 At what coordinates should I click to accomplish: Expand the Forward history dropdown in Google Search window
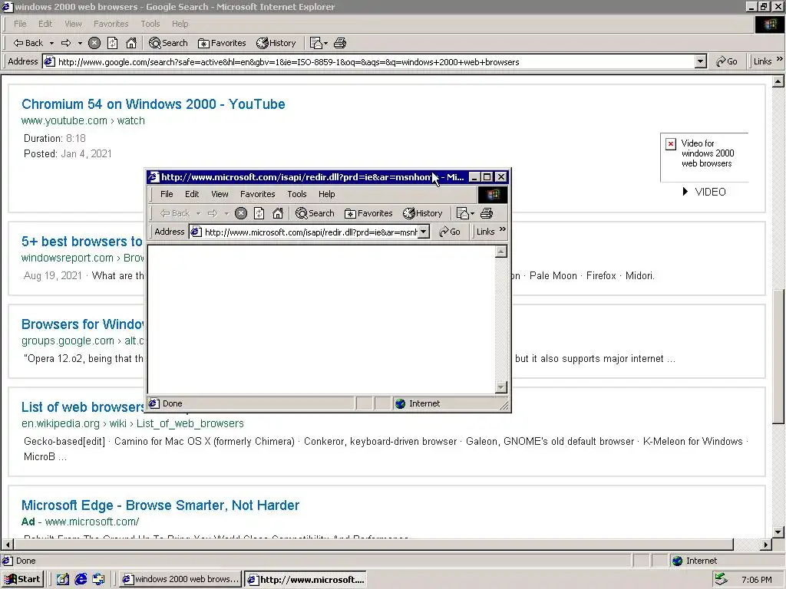point(80,43)
